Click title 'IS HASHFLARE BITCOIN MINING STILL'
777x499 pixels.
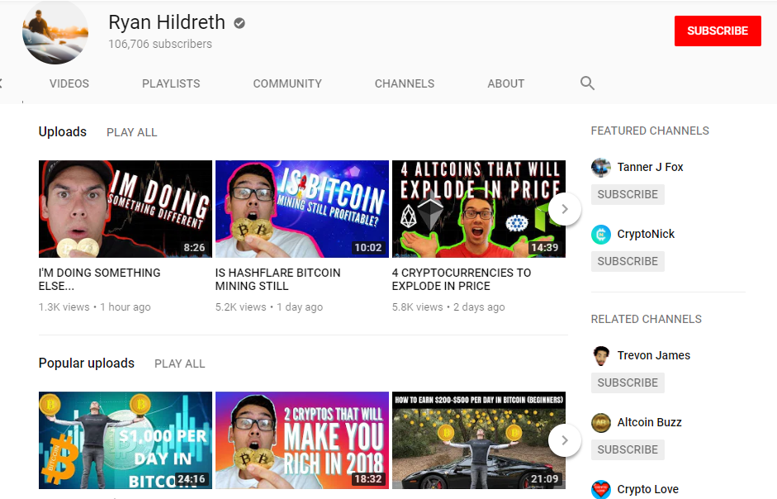278,279
